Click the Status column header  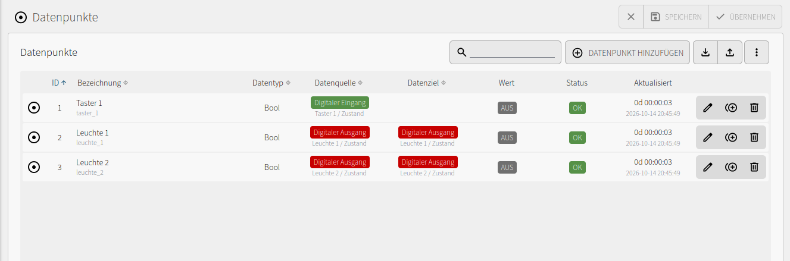577,83
